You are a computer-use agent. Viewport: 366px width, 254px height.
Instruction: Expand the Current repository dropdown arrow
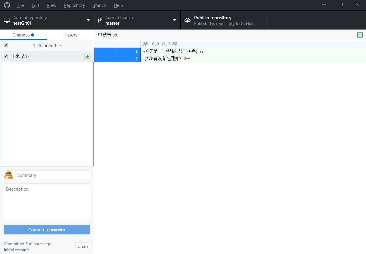[x=88, y=20]
